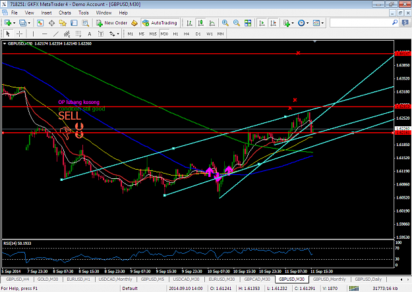Click the search magnifier icon

tap(395, 23)
